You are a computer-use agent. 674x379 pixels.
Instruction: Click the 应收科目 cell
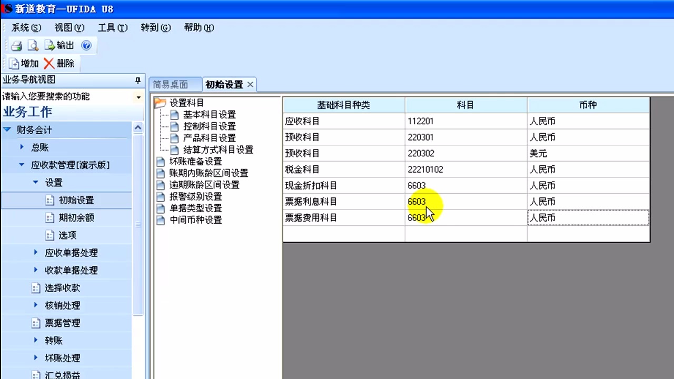[344, 121]
